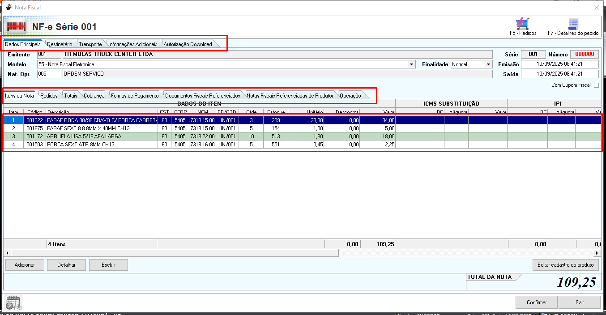Image resolution: width=606 pixels, height=315 pixels.
Task: Enable the Com Cupom Fiscal checkbox
Action: click(x=596, y=85)
